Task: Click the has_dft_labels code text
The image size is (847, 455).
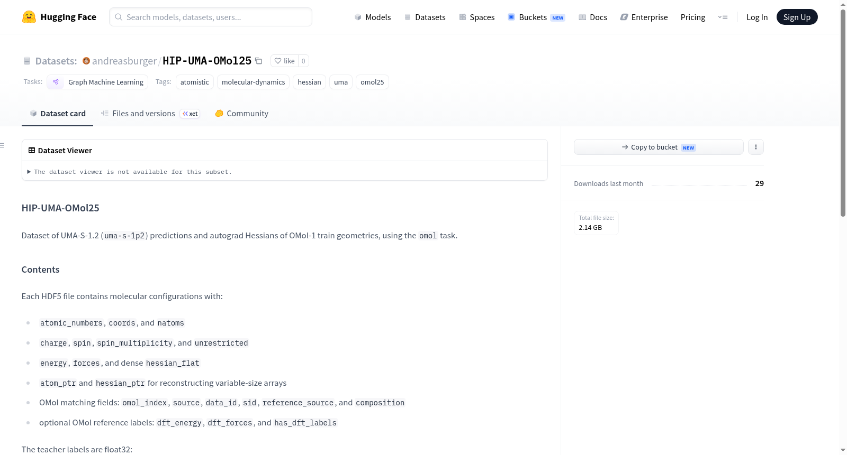Action: pyautogui.click(x=305, y=423)
